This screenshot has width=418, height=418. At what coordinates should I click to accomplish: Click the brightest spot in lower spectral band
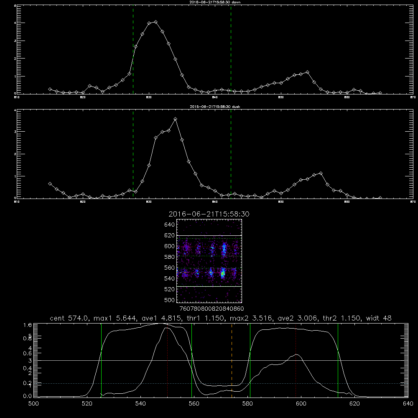(223, 273)
